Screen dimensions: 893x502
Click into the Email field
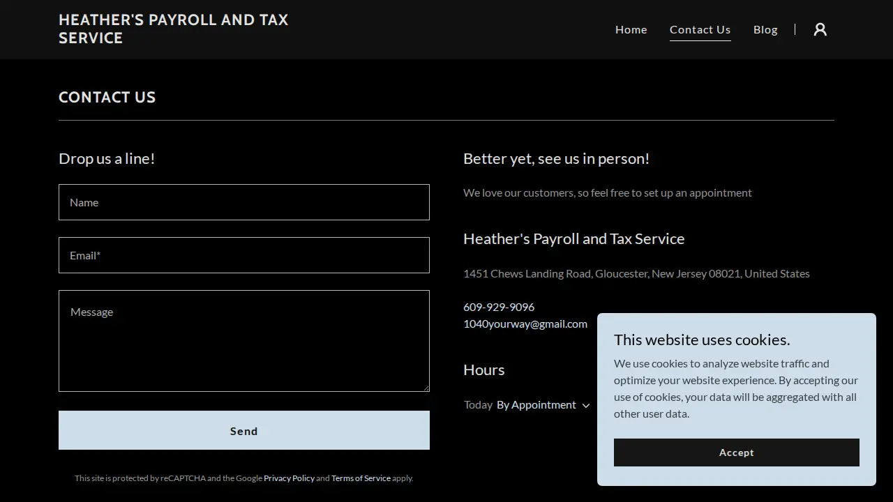click(x=244, y=255)
